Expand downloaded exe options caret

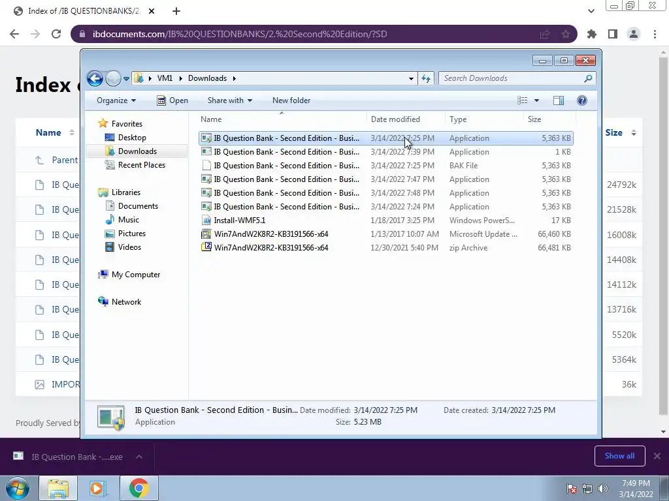(139, 457)
